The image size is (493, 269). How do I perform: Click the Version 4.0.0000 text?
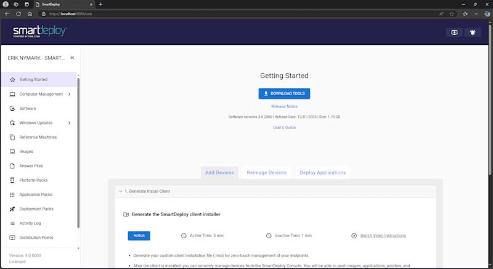(25, 255)
